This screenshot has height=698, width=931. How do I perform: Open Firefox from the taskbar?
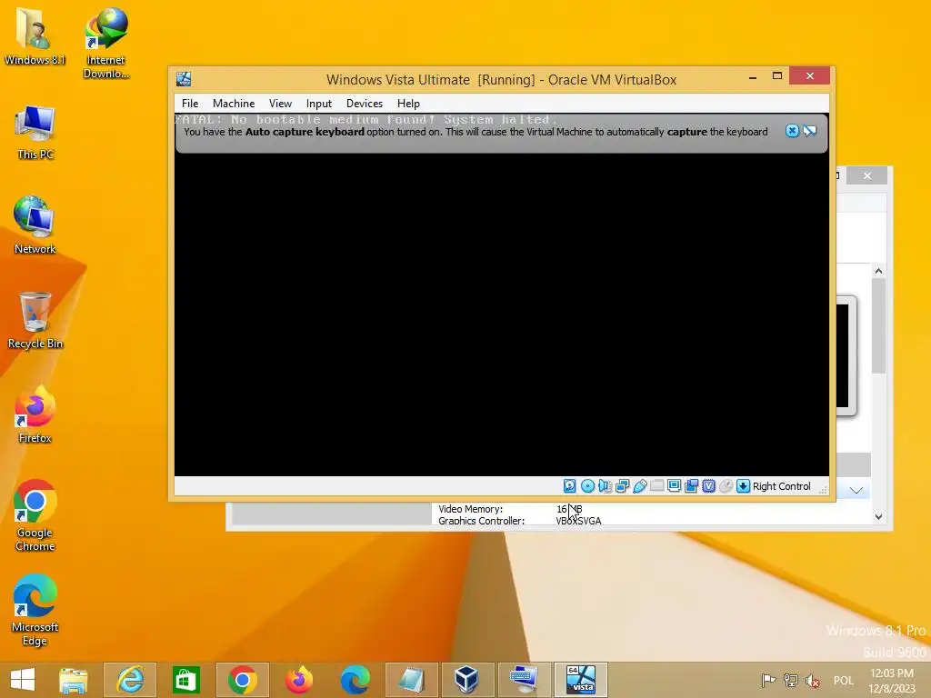(x=298, y=680)
